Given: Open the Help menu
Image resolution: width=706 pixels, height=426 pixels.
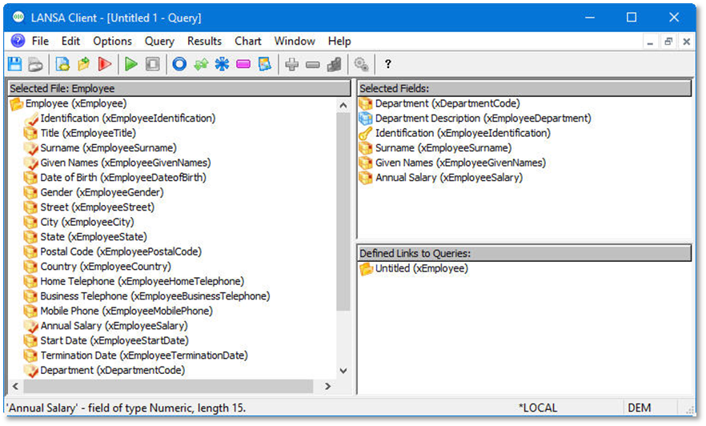Looking at the screenshot, I should click(x=339, y=41).
